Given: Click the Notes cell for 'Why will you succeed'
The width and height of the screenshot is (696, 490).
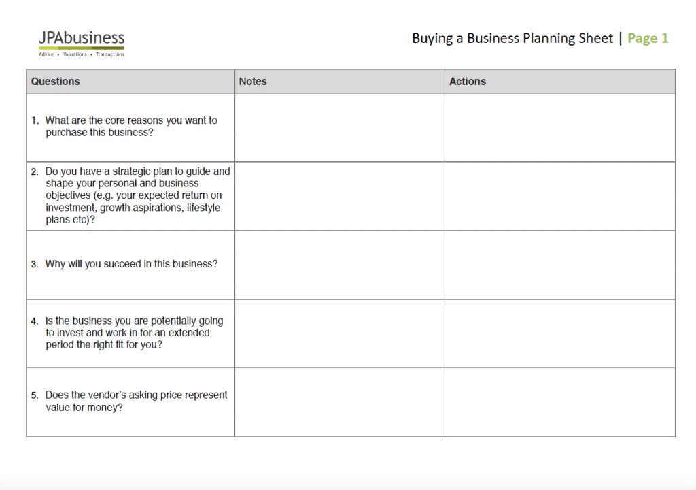Looking at the screenshot, I should coord(340,265).
